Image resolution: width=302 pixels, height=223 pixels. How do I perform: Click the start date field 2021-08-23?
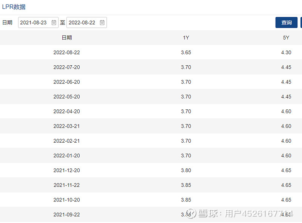[x=38, y=23]
